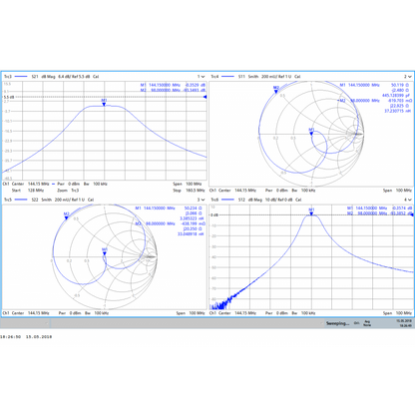Open diagram 1 dropdown chevron
Viewport: 415px width, 415px height.
203,77
